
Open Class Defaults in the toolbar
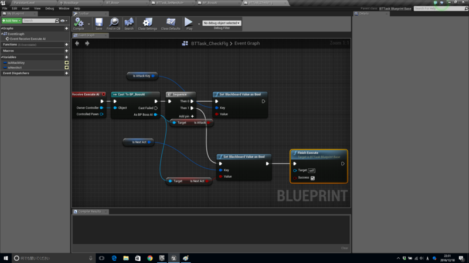171,24
